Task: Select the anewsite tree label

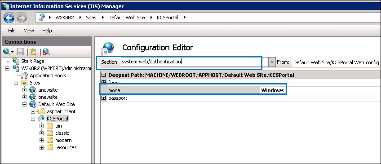Action: [48, 90]
